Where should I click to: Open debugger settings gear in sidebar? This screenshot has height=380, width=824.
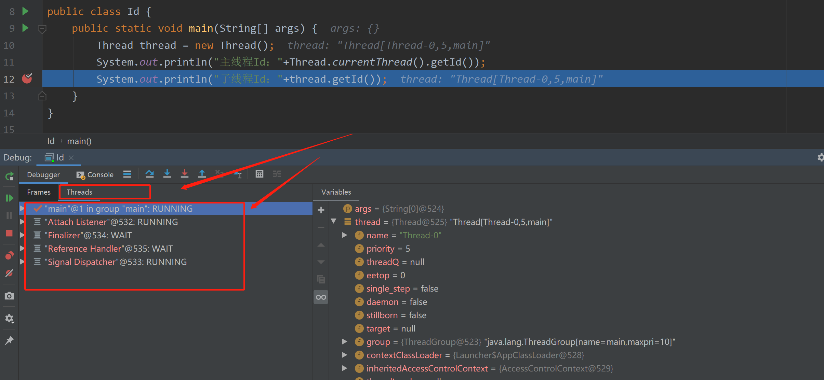pyautogui.click(x=9, y=319)
